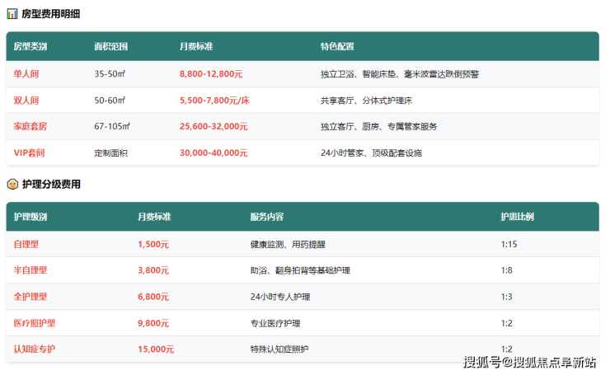Select the VIP套间 row label
The image size is (610, 375).
click(x=30, y=153)
